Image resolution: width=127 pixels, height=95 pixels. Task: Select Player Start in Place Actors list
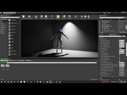(14, 32)
